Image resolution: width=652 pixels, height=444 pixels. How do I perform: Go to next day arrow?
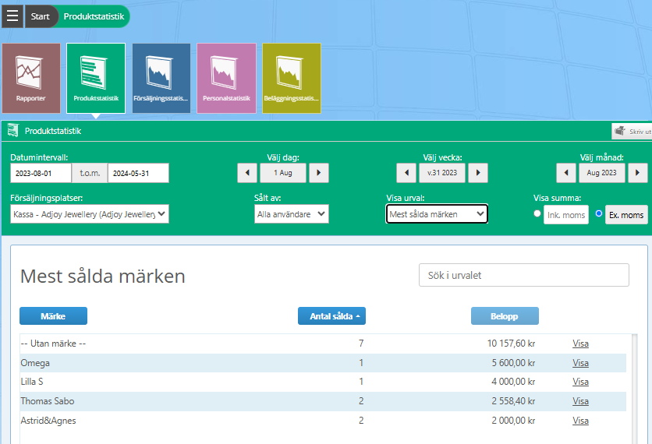tap(319, 173)
